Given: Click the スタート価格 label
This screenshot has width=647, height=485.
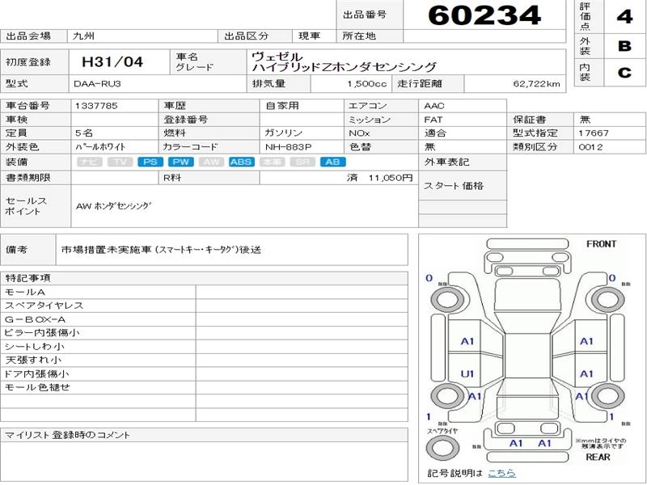Looking at the screenshot, I should pyautogui.click(x=454, y=186).
